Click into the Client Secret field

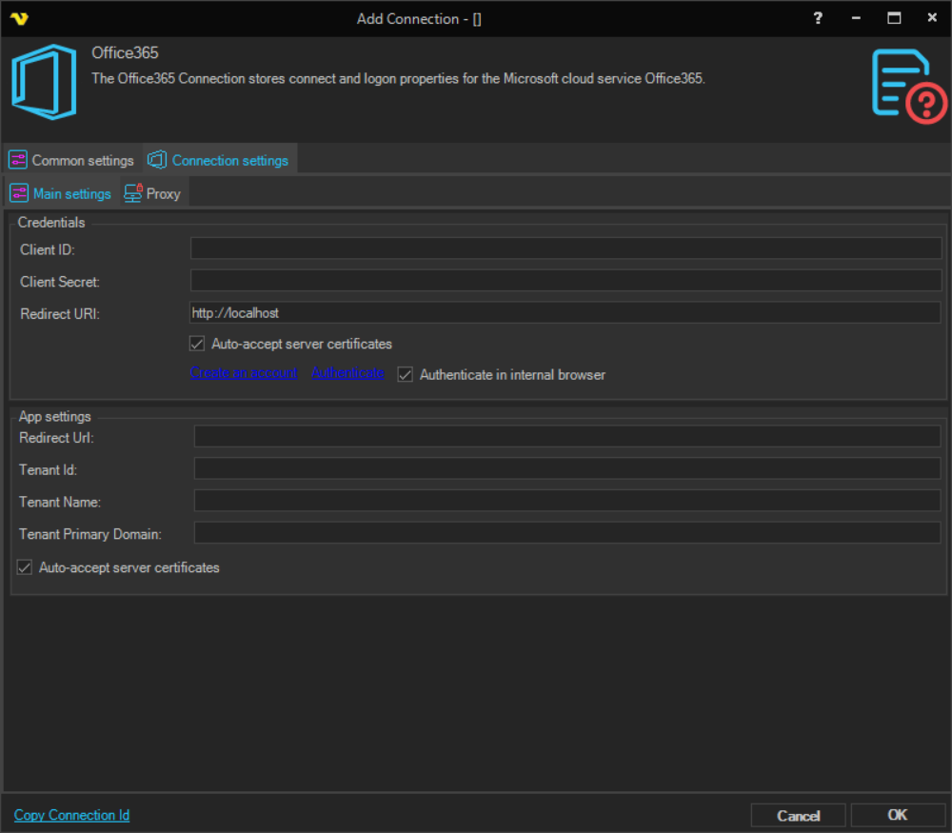tap(565, 281)
